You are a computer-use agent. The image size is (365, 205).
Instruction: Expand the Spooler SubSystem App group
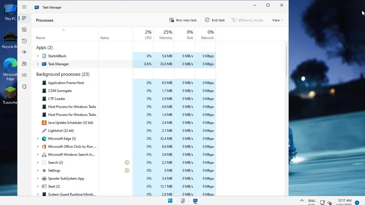(38, 179)
